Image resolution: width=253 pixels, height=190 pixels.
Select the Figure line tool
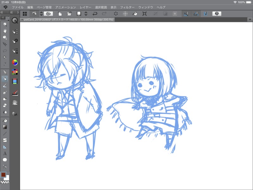click(x=5, y=134)
